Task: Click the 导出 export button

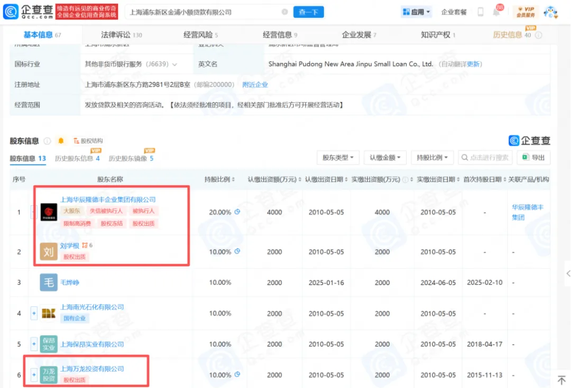Action: 533,157
